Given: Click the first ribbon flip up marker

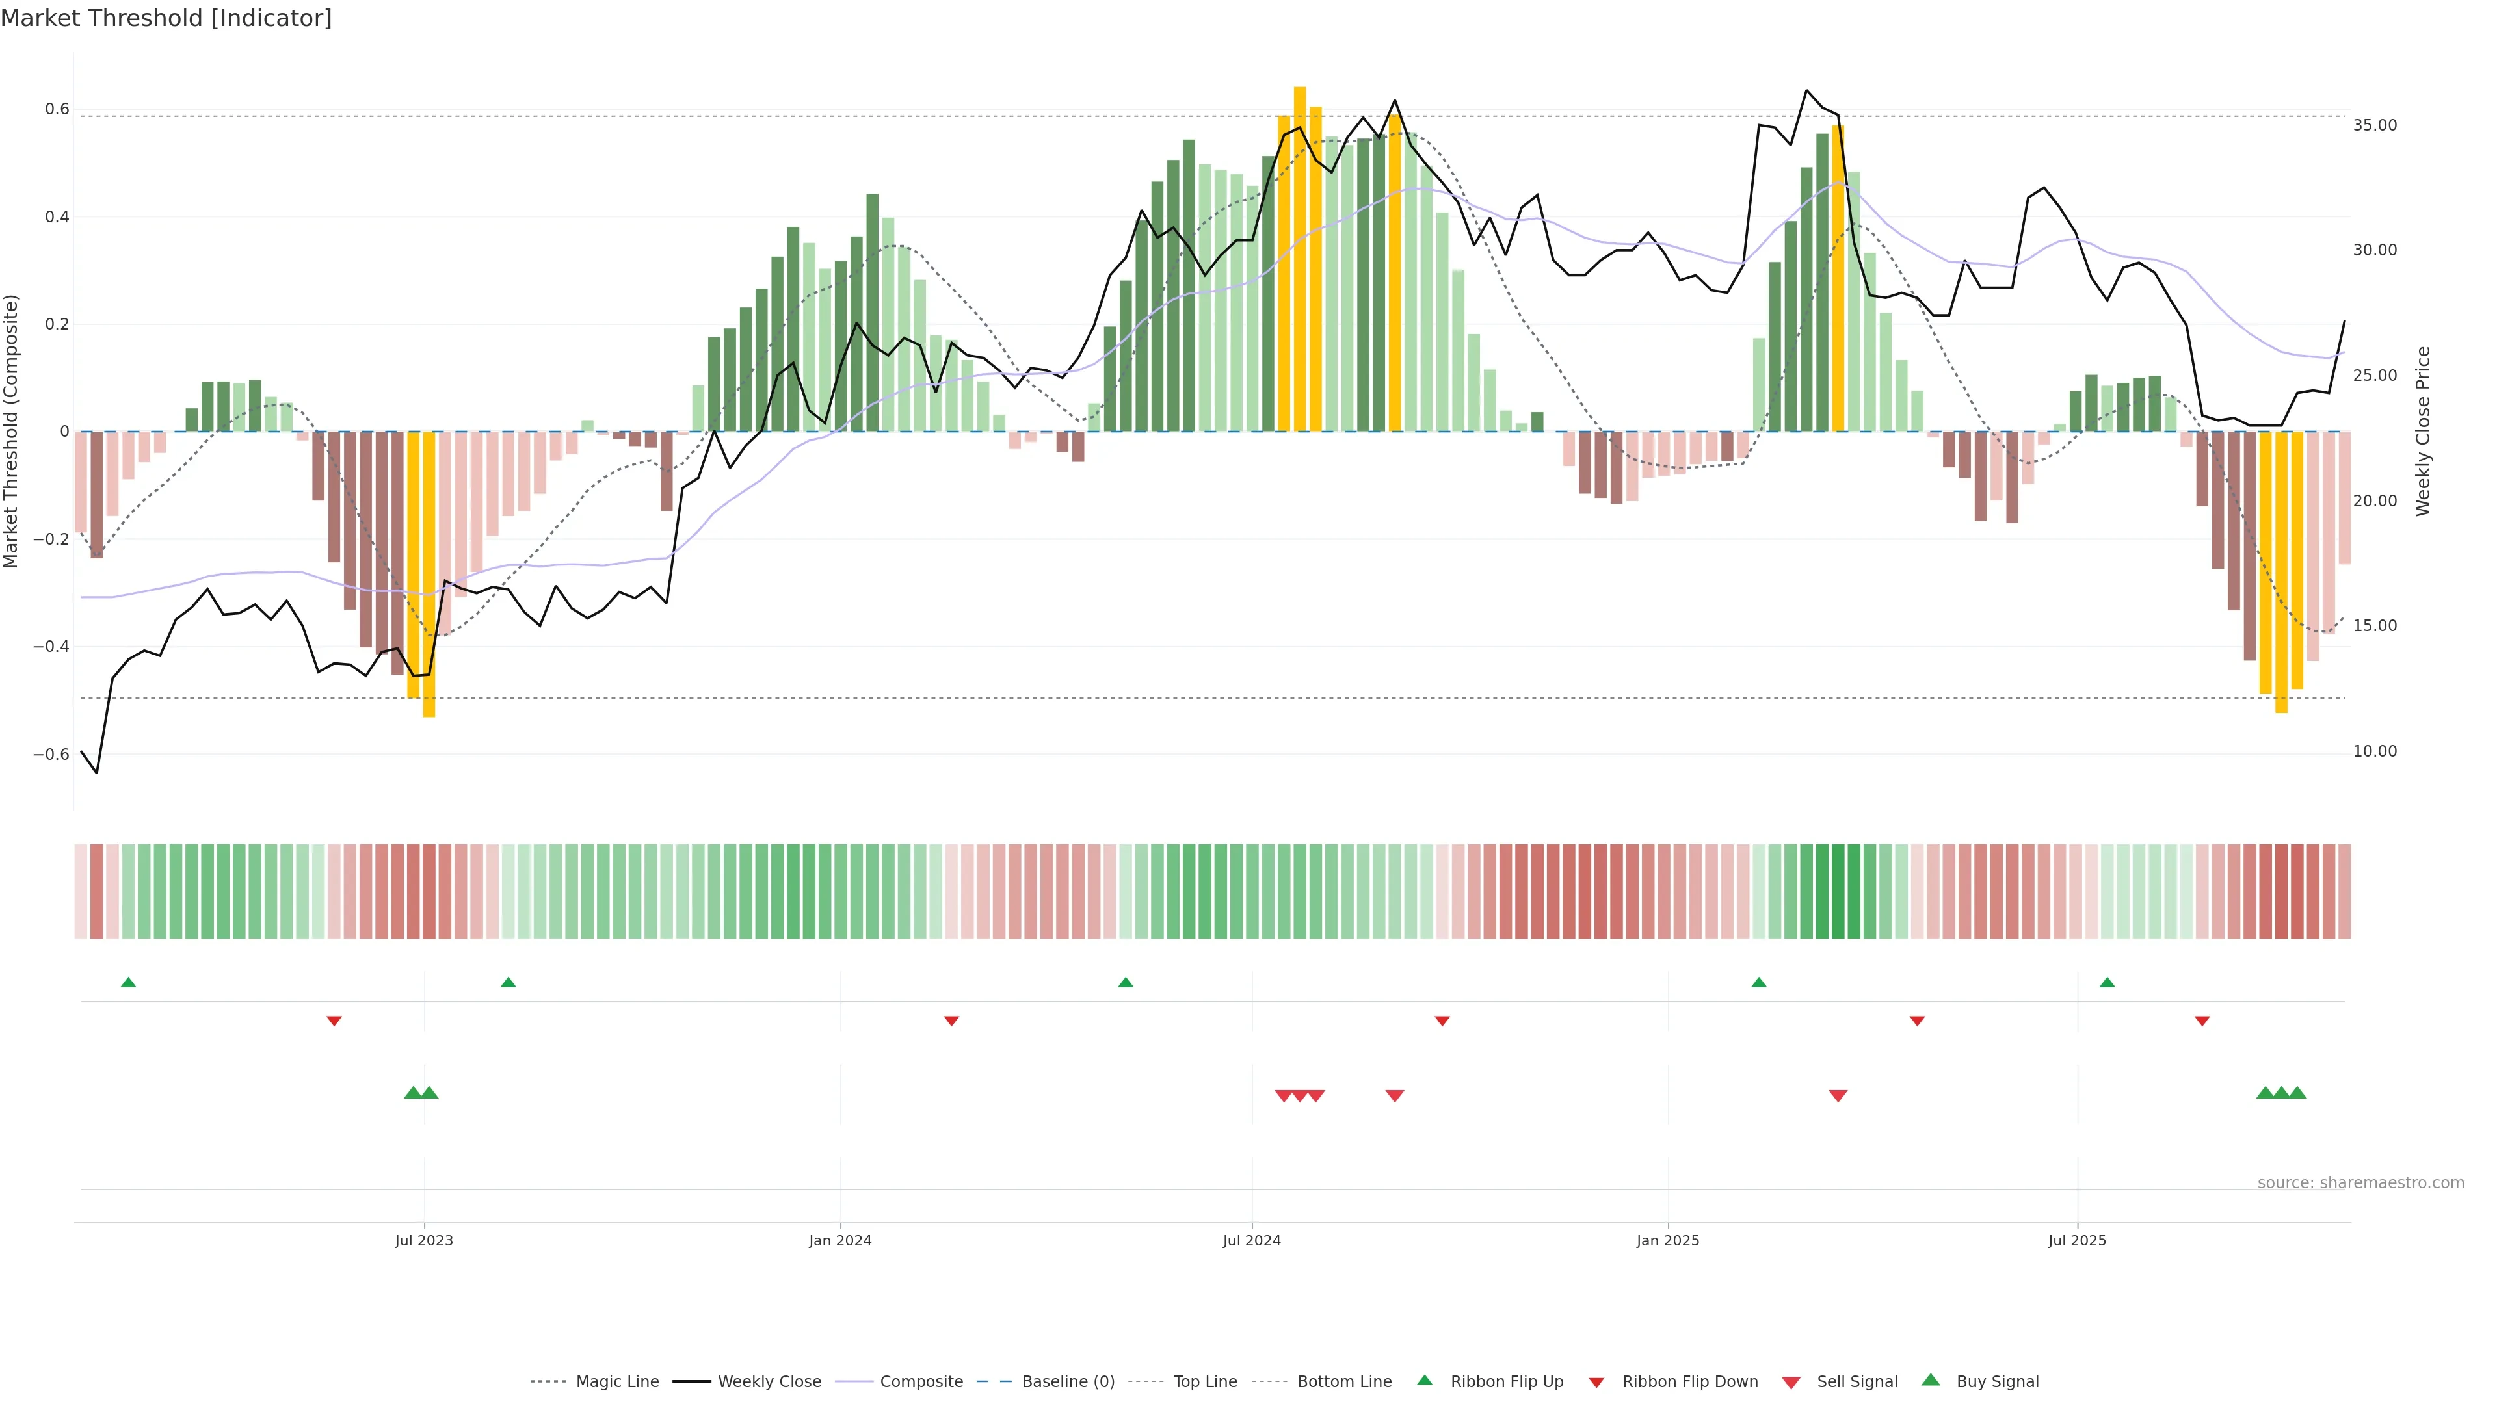Looking at the screenshot, I should [128, 983].
